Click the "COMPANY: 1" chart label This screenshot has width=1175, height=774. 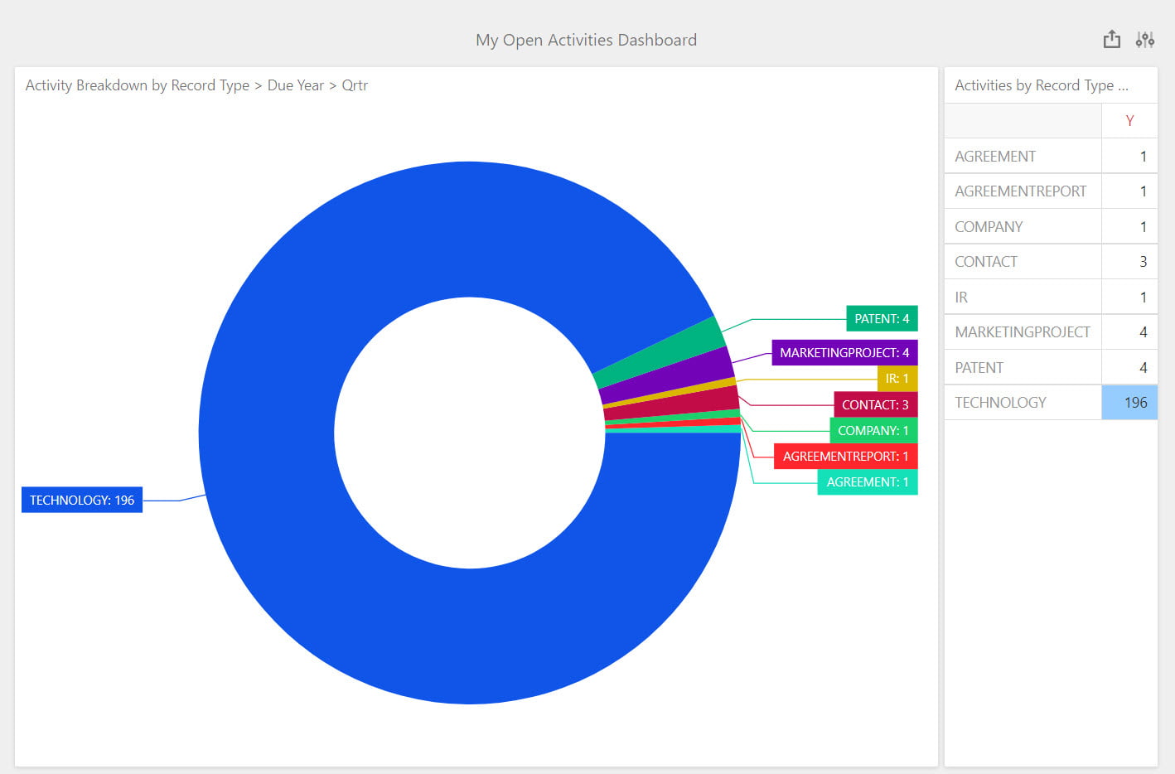873,430
